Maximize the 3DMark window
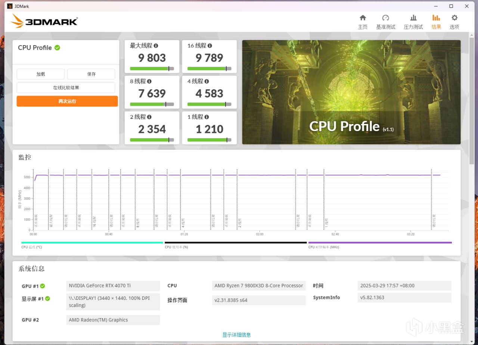Viewport: 478px width, 345px height. pyautogui.click(x=451, y=6)
